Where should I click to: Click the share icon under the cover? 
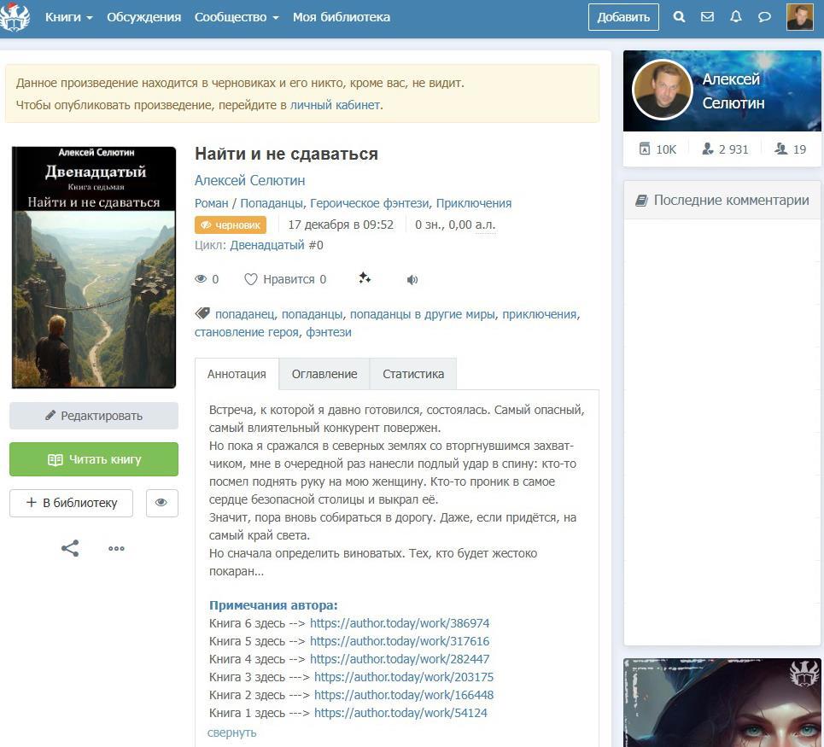(70, 548)
